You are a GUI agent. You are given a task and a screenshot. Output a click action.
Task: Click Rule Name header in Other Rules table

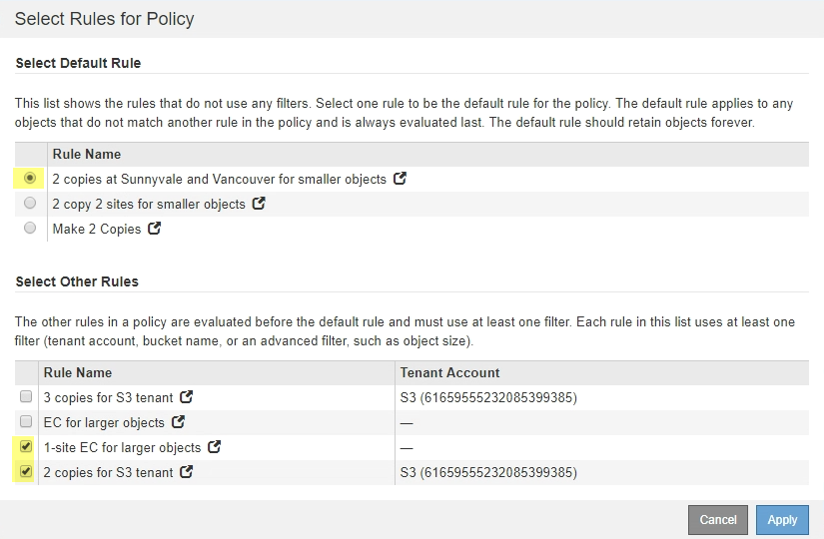(x=78, y=372)
